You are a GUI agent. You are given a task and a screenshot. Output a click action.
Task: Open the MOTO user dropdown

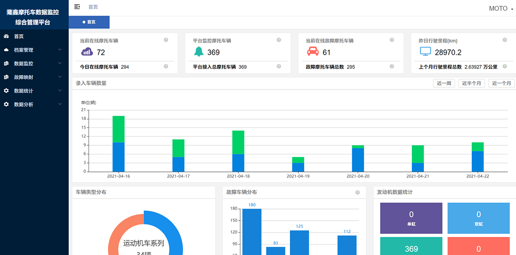(x=501, y=9)
